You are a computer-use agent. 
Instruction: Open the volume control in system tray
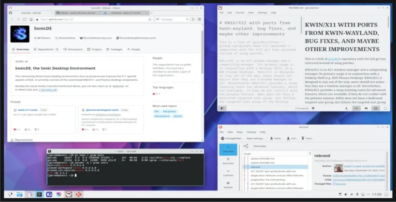345,194
